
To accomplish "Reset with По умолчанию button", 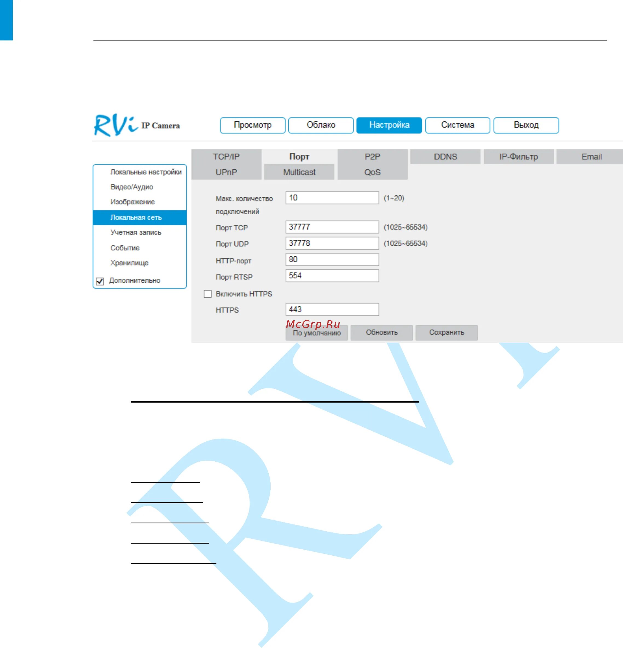I will [317, 333].
